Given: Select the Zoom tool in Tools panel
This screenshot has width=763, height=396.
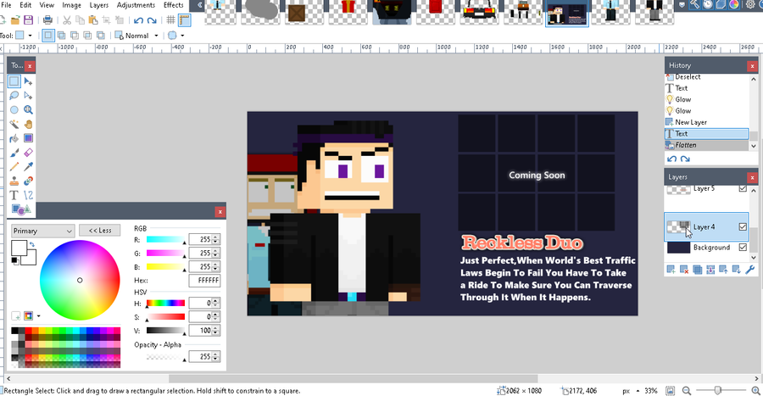Looking at the screenshot, I should (x=28, y=110).
